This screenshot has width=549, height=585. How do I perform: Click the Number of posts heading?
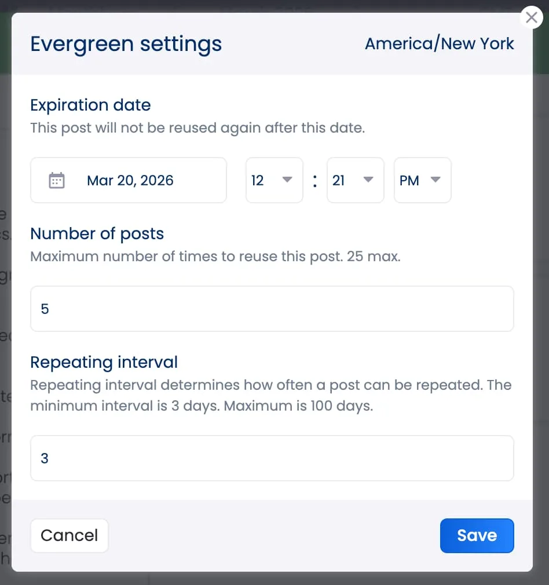coord(97,233)
